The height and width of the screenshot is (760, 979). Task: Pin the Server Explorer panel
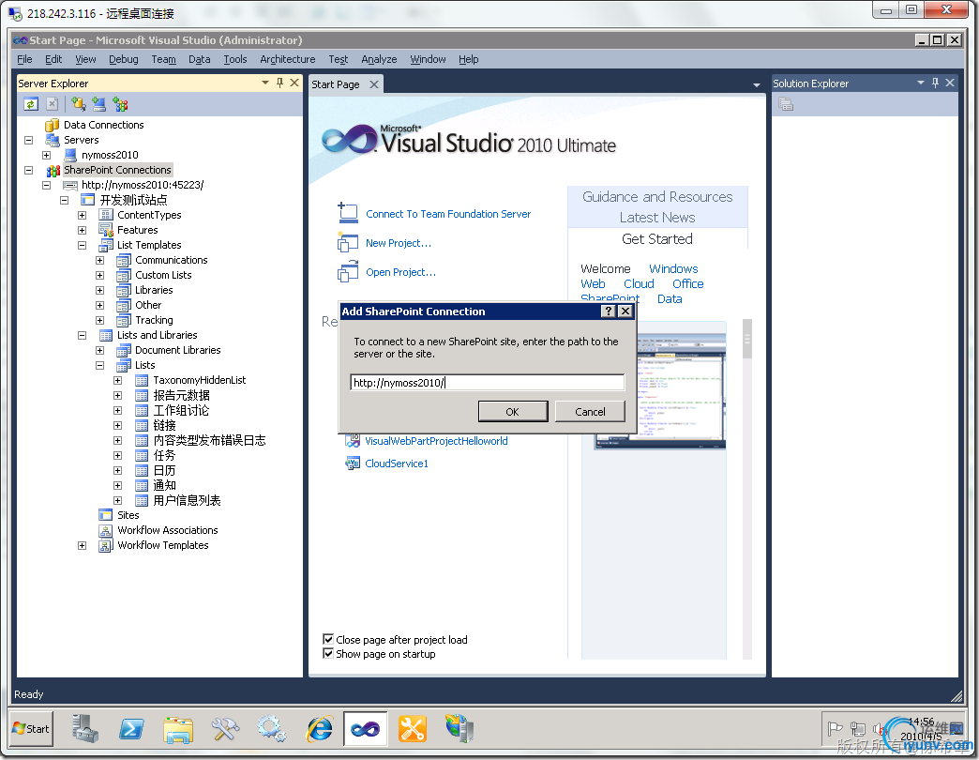(279, 84)
